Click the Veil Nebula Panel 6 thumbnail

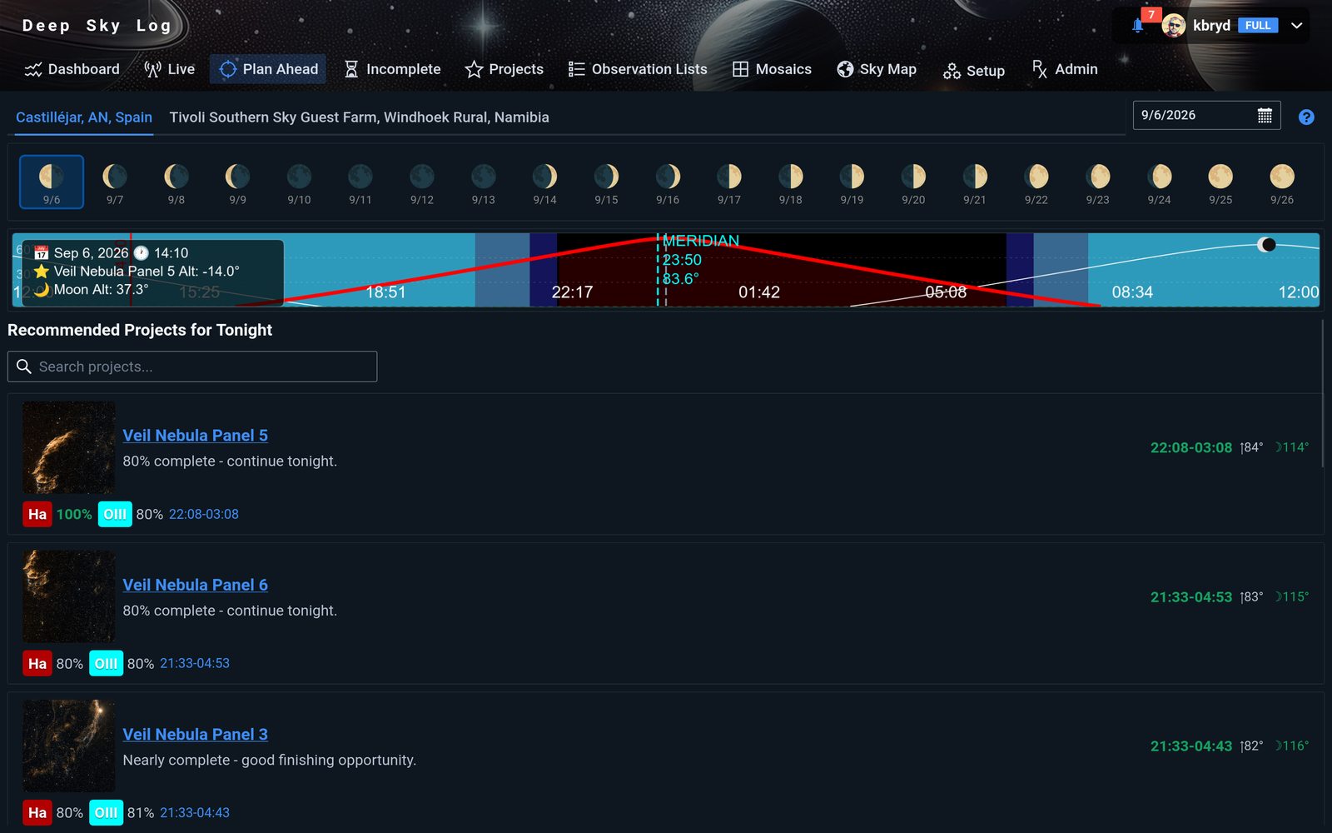point(69,596)
